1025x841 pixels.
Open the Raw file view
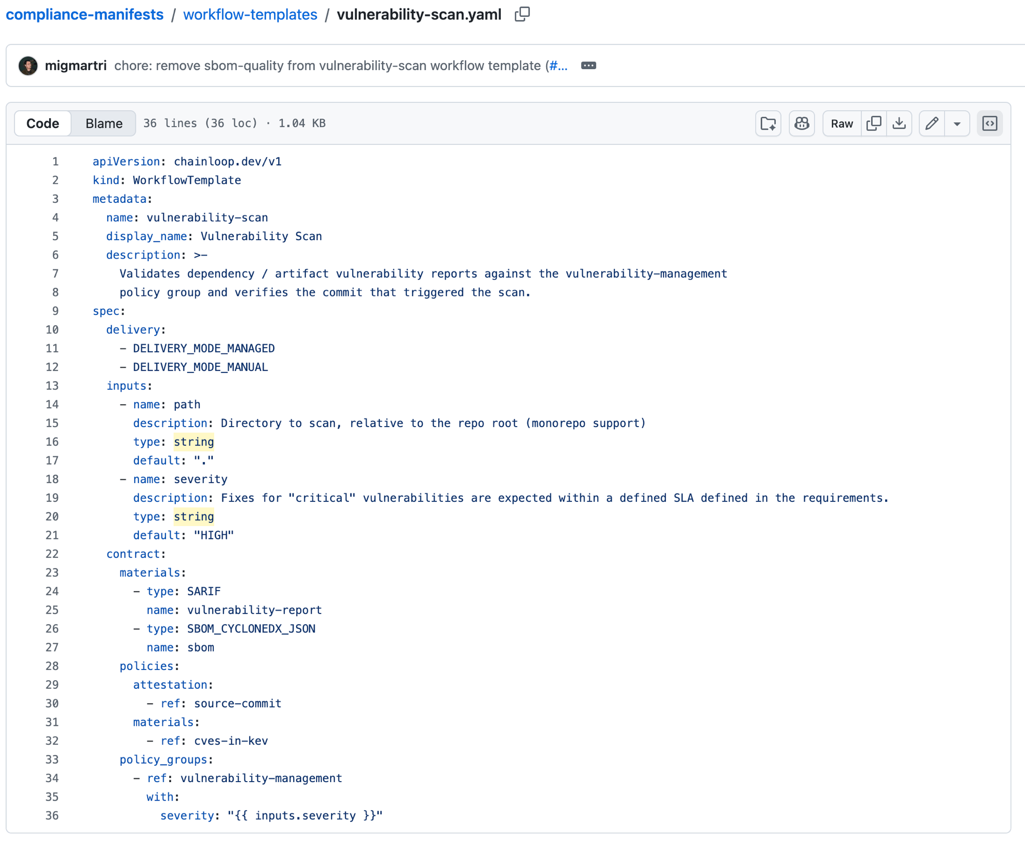tap(842, 123)
